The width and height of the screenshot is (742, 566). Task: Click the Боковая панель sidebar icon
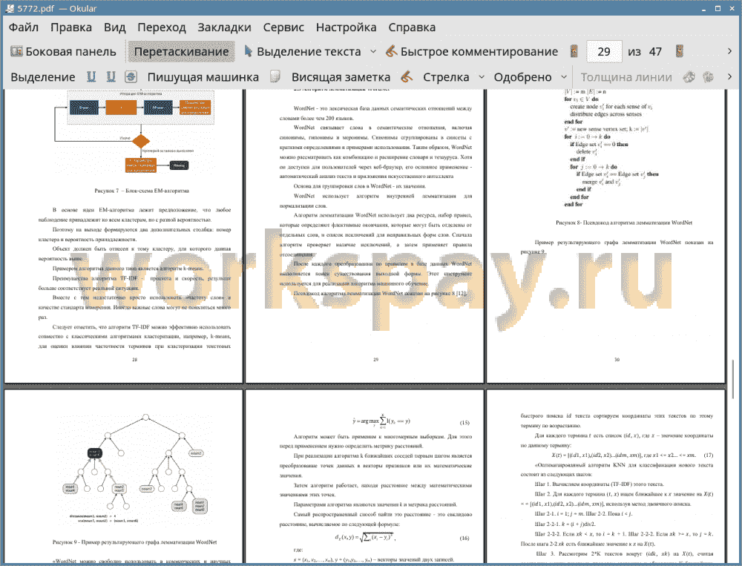(16, 52)
